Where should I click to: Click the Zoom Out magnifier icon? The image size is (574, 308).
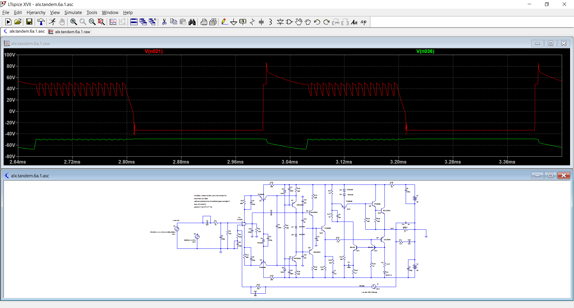(x=92, y=22)
